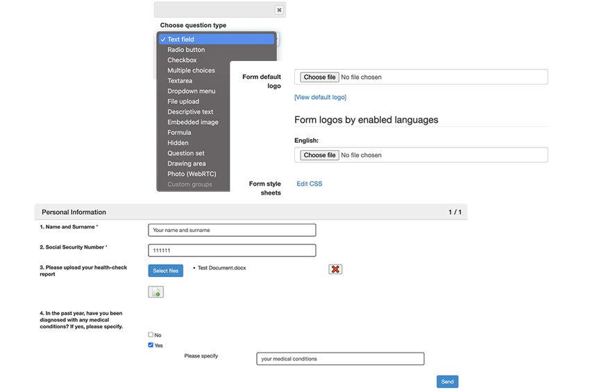Click the red X delete file icon
Image resolution: width=590 pixels, height=392 pixels.
(335, 269)
